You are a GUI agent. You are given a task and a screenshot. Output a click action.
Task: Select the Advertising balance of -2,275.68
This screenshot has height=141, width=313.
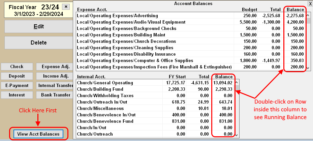[x=294, y=16]
